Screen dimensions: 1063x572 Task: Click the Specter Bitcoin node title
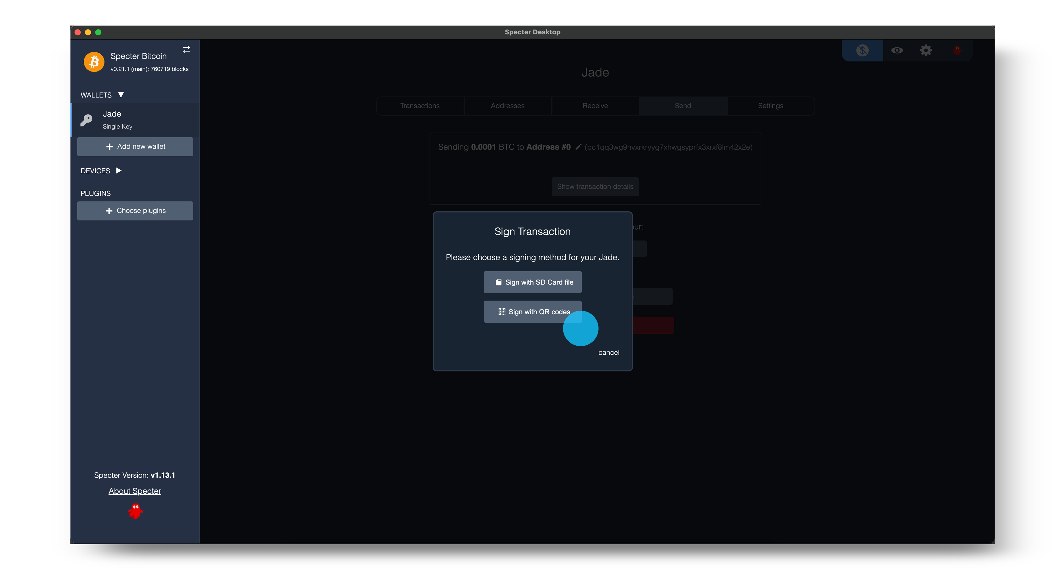coord(139,56)
